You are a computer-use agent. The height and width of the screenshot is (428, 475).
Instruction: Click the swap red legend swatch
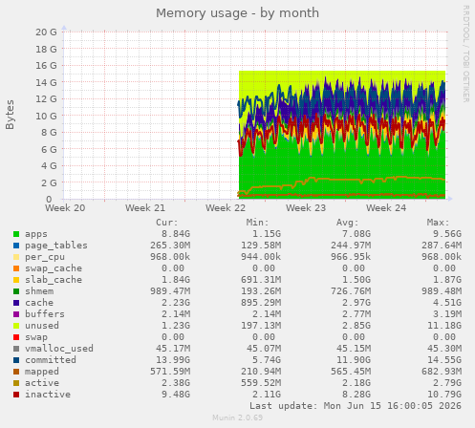pyautogui.click(x=16, y=337)
